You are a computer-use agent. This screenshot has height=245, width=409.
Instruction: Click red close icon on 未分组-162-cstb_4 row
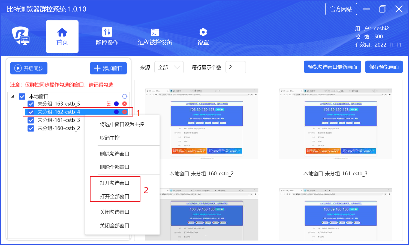click(x=125, y=112)
